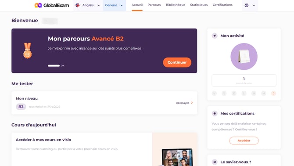Click the B2 medal icon
This screenshot has width=294, height=166.
[x=27, y=51]
